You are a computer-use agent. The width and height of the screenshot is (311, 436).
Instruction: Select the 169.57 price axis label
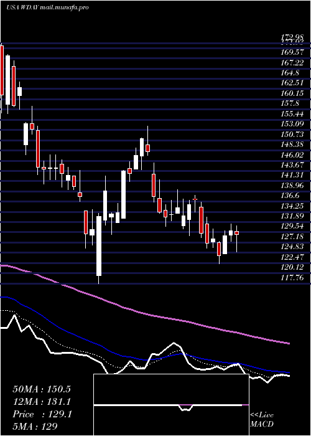292,52
